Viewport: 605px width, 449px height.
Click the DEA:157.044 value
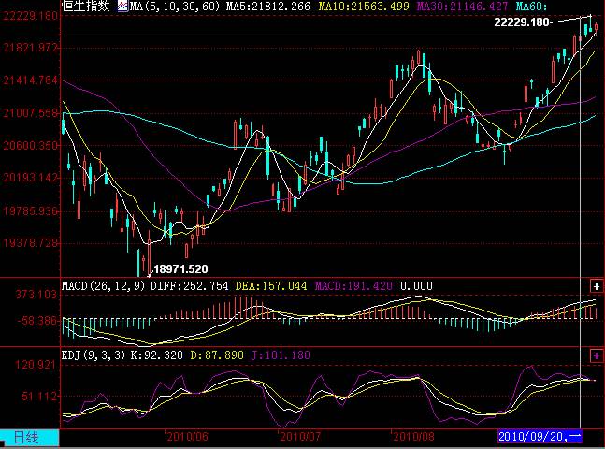click(x=271, y=286)
